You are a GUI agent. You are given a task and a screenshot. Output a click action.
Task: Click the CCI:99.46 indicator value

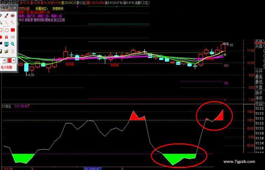[x=21, y=106]
